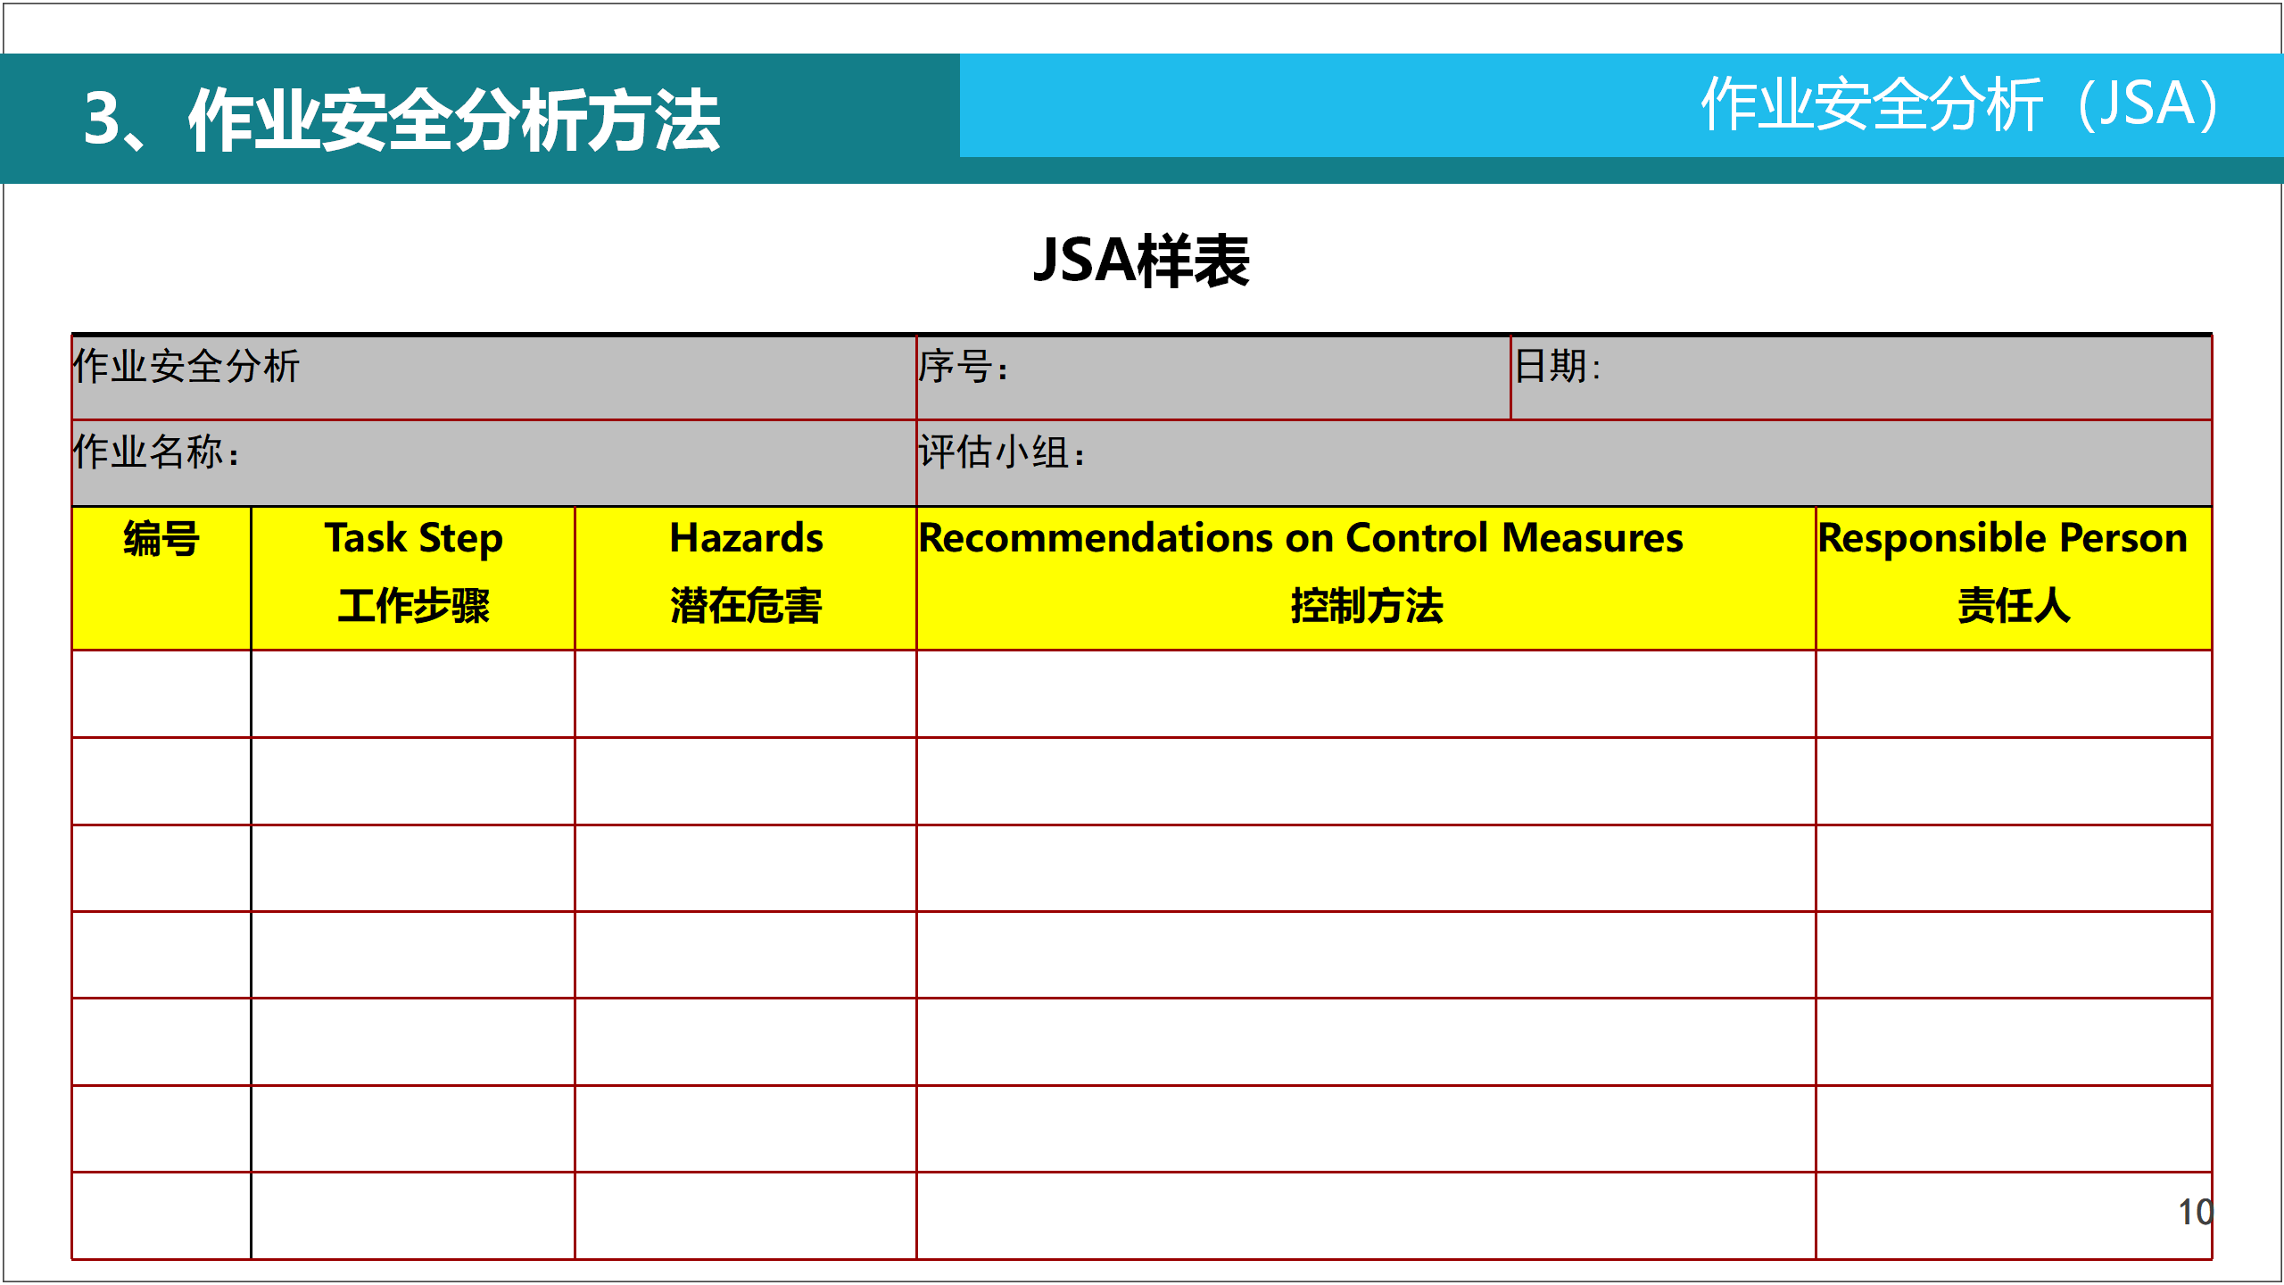The height and width of the screenshot is (1285, 2284).
Task: Click the 'Task Step' header text
Action: point(414,538)
